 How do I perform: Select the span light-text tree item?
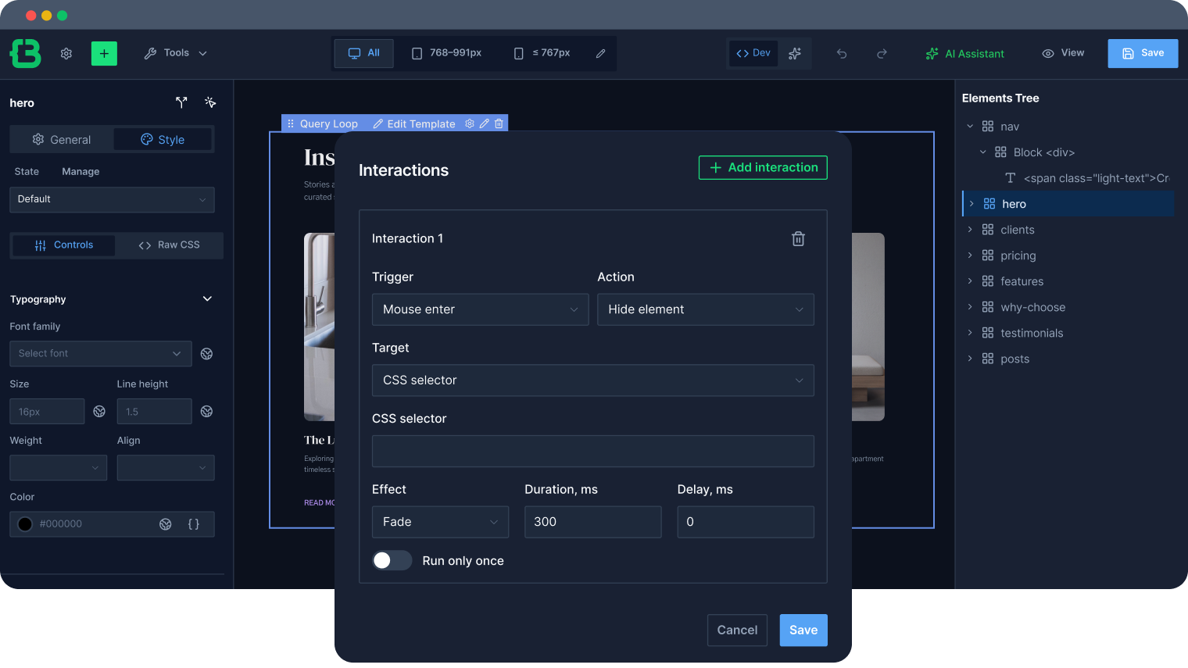pos(1086,178)
